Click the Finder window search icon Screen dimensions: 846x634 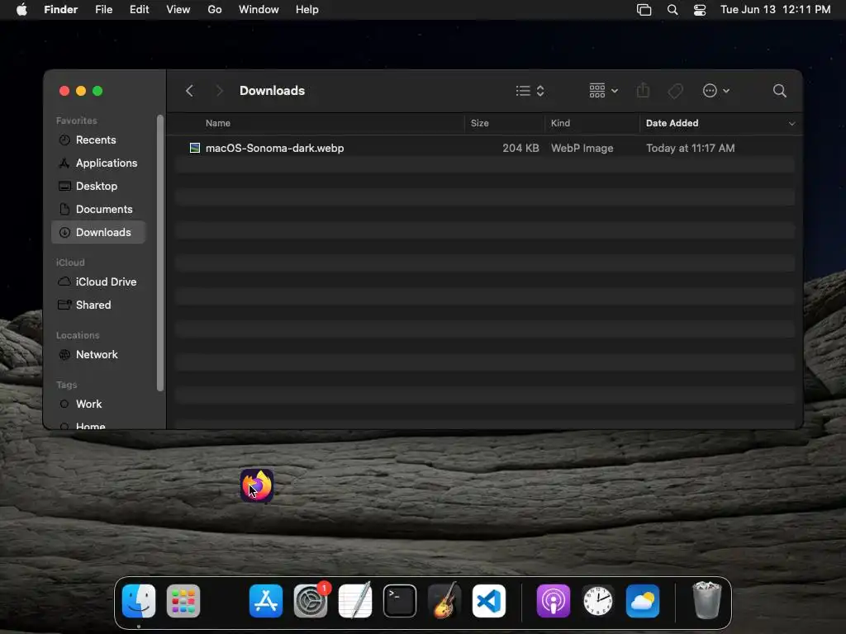point(779,91)
